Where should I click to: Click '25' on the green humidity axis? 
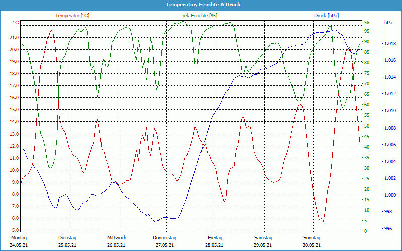click(367, 179)
